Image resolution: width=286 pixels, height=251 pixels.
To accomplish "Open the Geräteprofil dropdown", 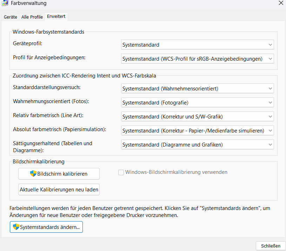I will [x=197, y=45].
